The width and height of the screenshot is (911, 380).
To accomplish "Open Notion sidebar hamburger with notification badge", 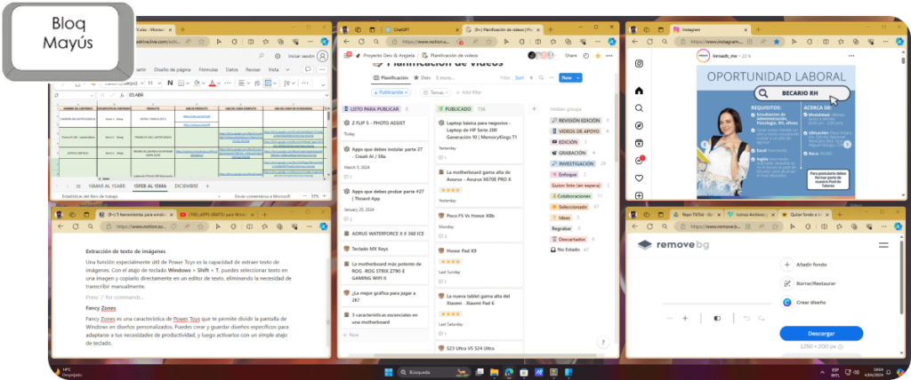I will pos(348,55).
